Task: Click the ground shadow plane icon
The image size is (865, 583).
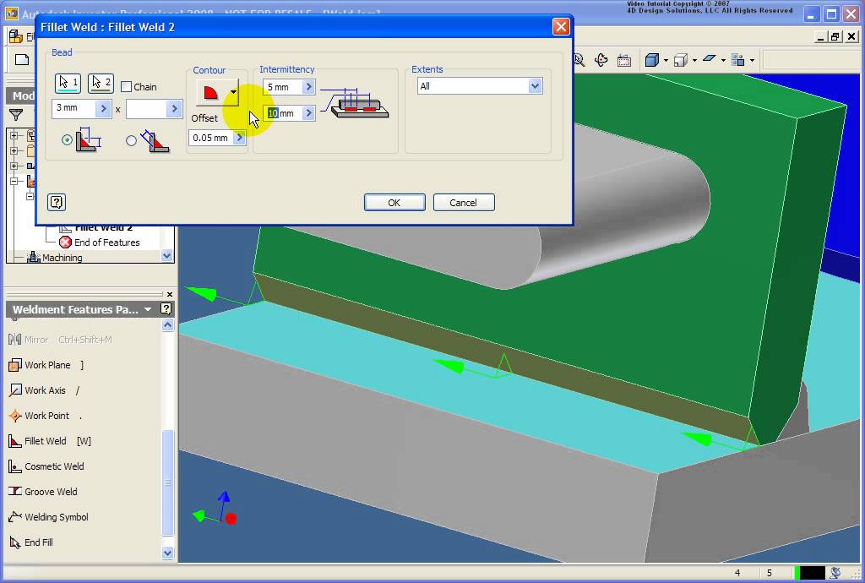Action: coord(710,58)
